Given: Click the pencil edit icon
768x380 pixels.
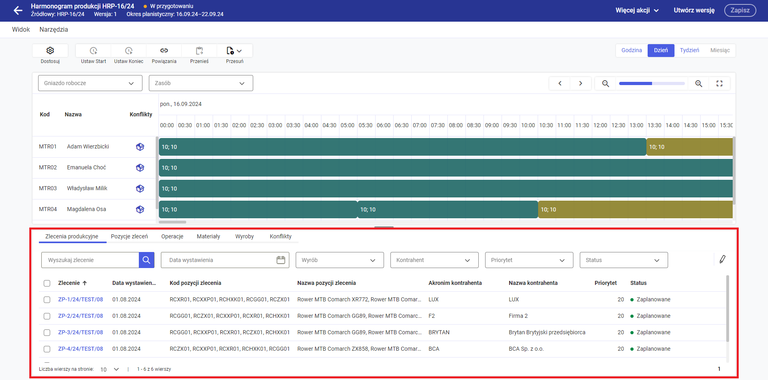Looking at the screenshot, I should [722, 259].
